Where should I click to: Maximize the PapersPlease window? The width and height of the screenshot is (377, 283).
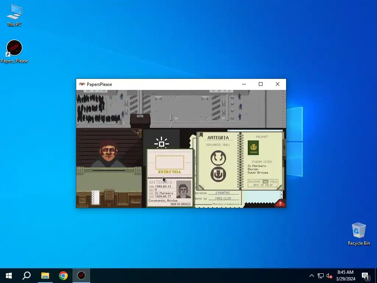tap(261, 84)
